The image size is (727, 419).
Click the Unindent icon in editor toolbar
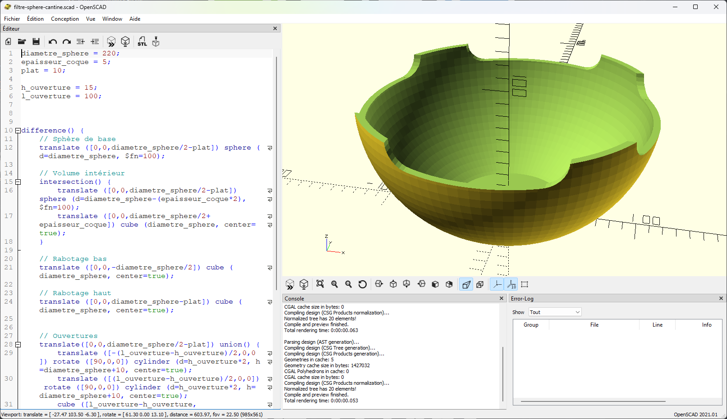tap(81, 41)
